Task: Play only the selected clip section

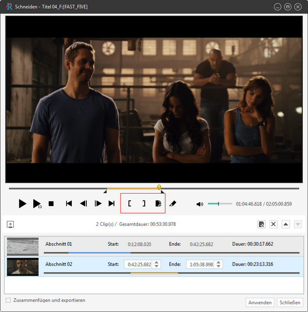Action: 37,203
